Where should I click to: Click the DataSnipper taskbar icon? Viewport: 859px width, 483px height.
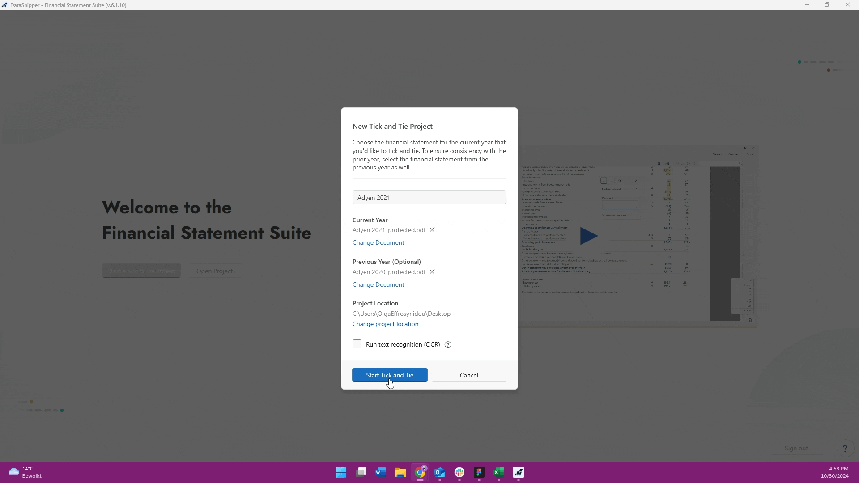click(518, 473)
